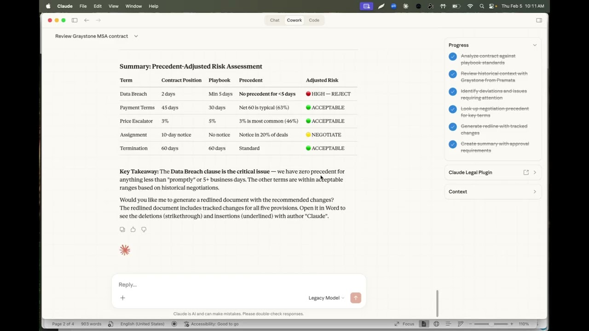The height and width of the screenshot is (331, 589).
Task: Click the date and time in menu bar
Action: coord(523,6)
